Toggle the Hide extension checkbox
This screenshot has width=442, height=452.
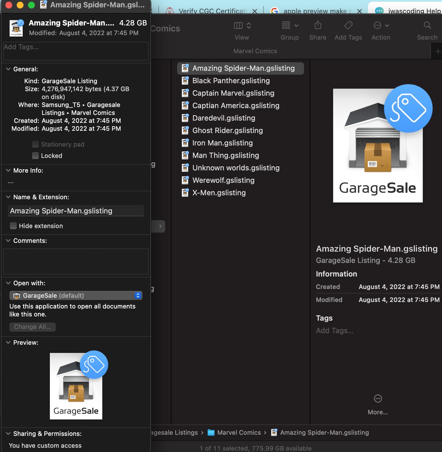point(13,226)
